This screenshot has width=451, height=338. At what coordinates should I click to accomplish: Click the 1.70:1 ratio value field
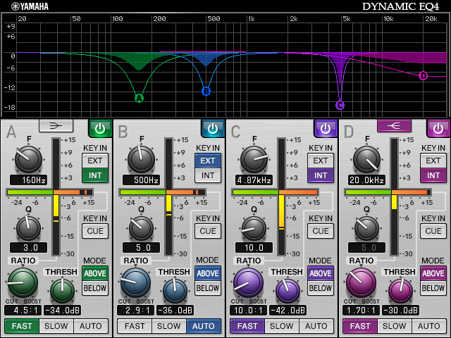[x=361, y=311]
